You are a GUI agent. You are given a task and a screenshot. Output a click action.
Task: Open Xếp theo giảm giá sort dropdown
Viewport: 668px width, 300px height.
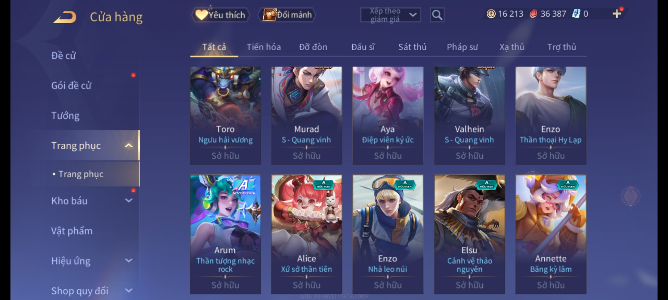(391, 15)
